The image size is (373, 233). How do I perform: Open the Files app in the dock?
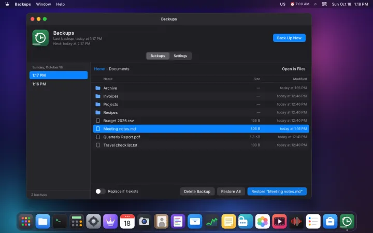coord(43,222)
